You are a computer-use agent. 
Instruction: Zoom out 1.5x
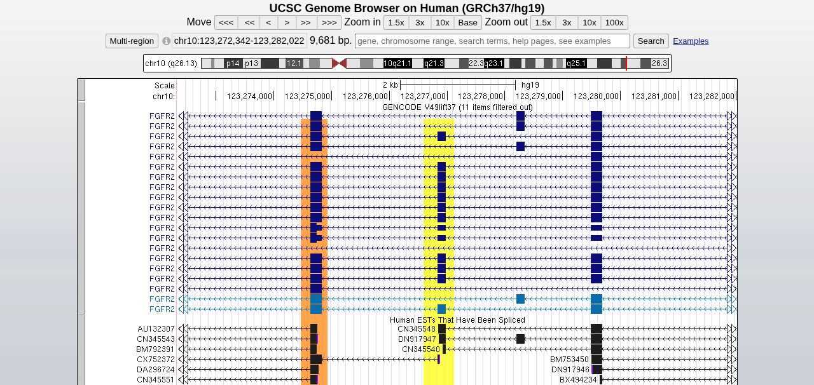tap(542, 23)
